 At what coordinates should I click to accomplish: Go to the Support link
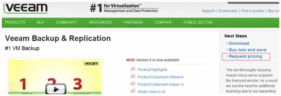(208, 11)
